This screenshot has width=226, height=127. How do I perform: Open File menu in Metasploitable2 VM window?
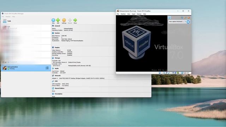pos(118,14)
